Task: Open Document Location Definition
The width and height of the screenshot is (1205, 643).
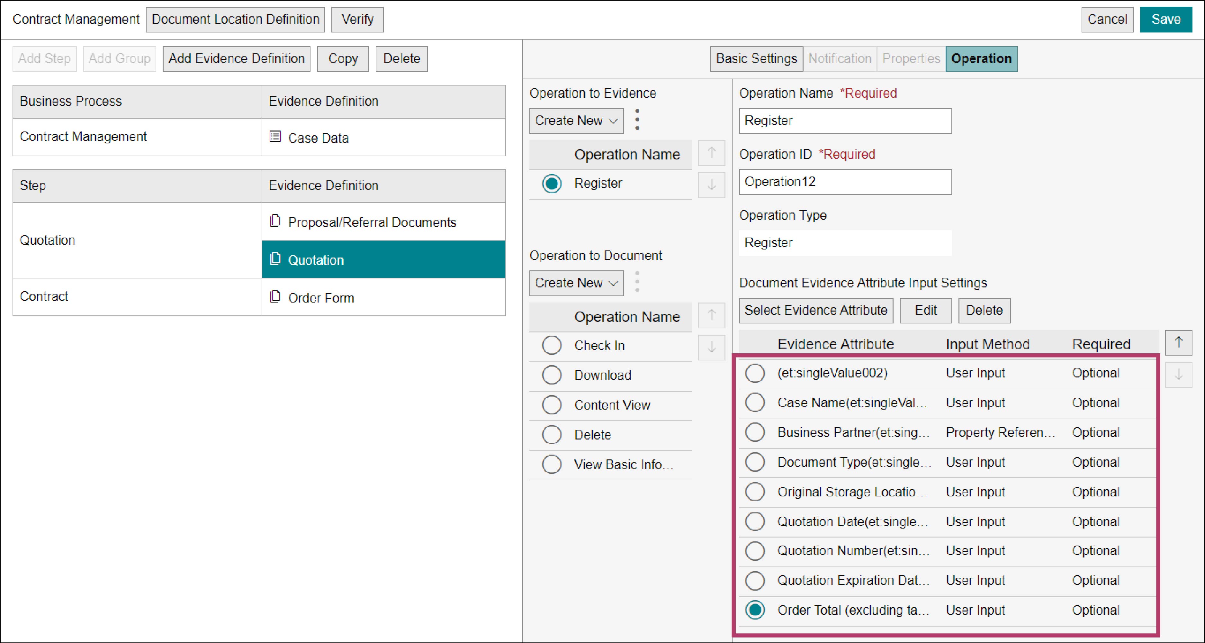Action: pyautogui.click(x=235, y=20)
